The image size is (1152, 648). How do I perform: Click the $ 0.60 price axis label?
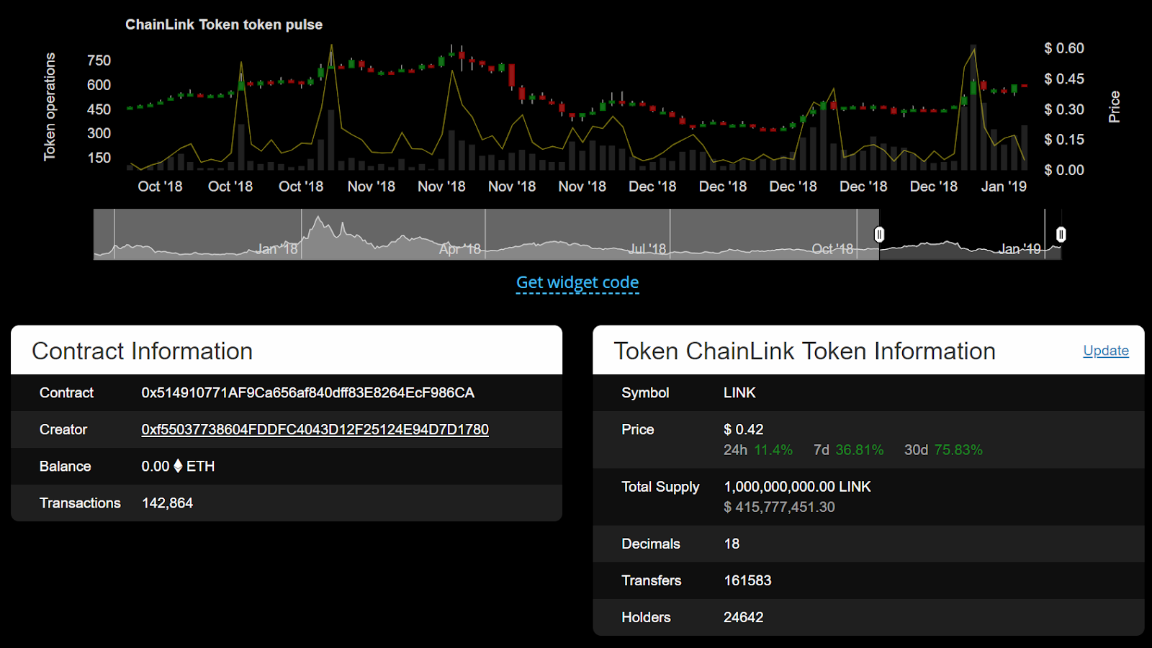coord(1064,48)
